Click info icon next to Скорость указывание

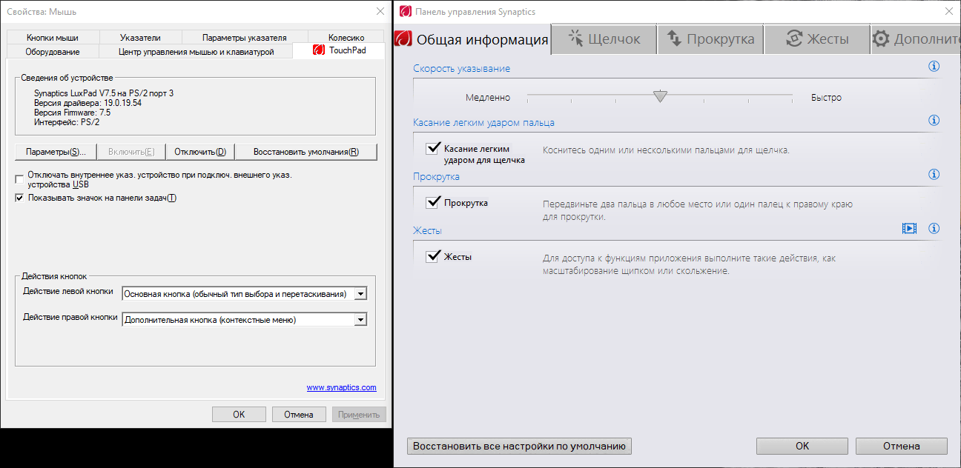click(x=934, y=67)
